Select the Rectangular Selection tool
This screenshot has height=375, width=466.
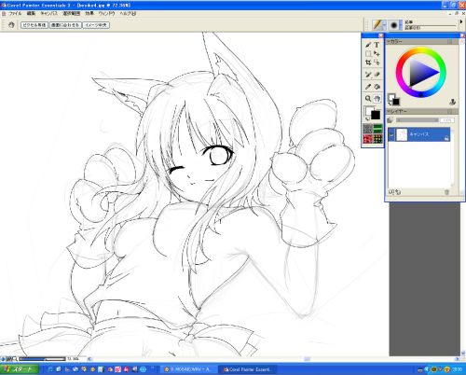coord(368,54)
